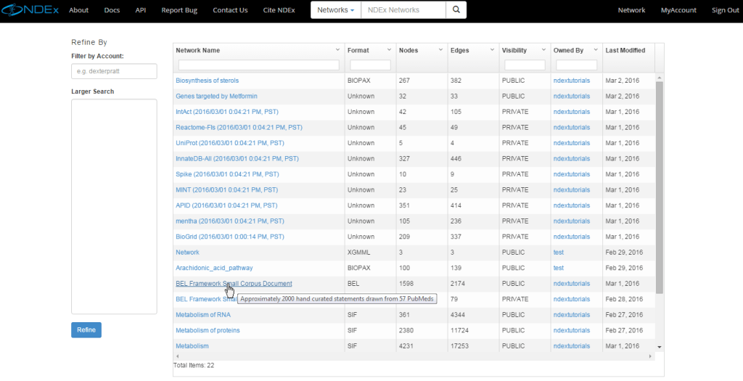Open the Networks search type dropdown
Image resolution: width=743 pixels, height=381 pixels.
pos(335,10)
